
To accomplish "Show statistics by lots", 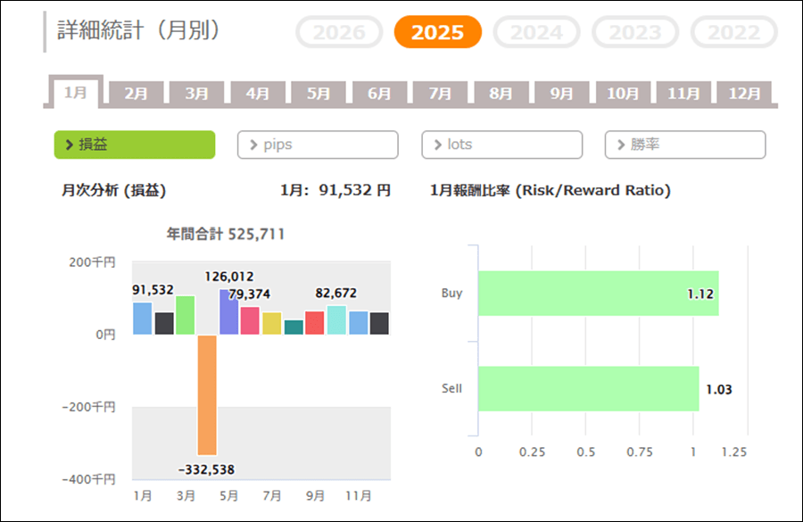I will [501, 145].
